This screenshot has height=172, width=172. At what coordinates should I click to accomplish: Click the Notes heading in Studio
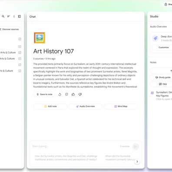click(x=153, y=63)
